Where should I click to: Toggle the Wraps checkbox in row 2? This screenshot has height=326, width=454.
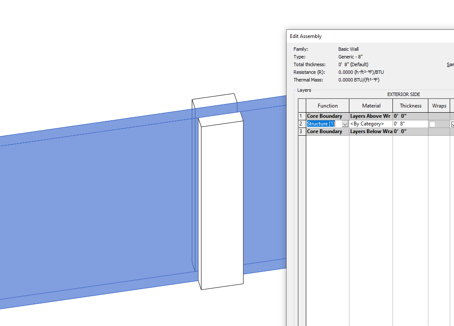(432, 124)
